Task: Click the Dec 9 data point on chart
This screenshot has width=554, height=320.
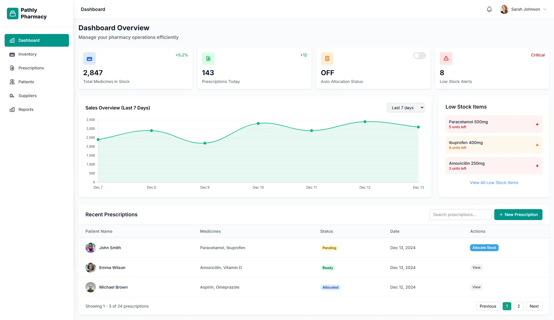Action: tap(205, 143)
